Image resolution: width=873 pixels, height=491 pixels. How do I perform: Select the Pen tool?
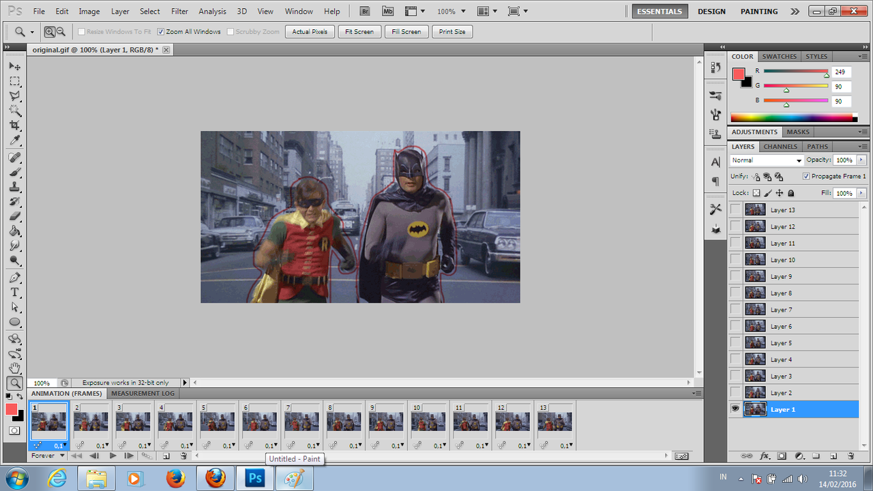click(14, 278)
